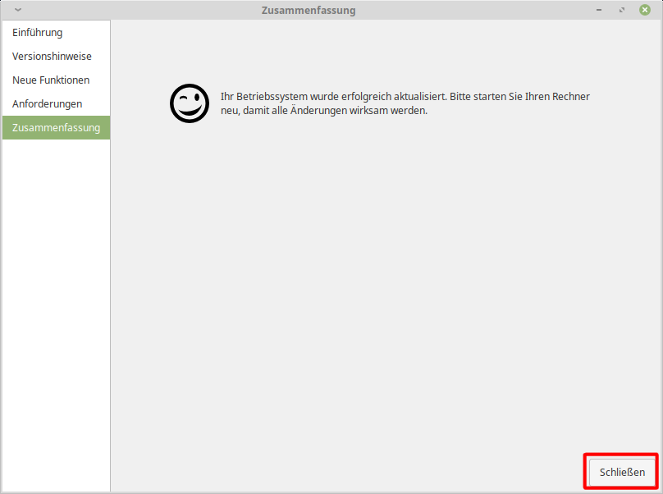Click the message line starting with "neu, damit"
The image size is (663, 494).
[x=324, y=111]
